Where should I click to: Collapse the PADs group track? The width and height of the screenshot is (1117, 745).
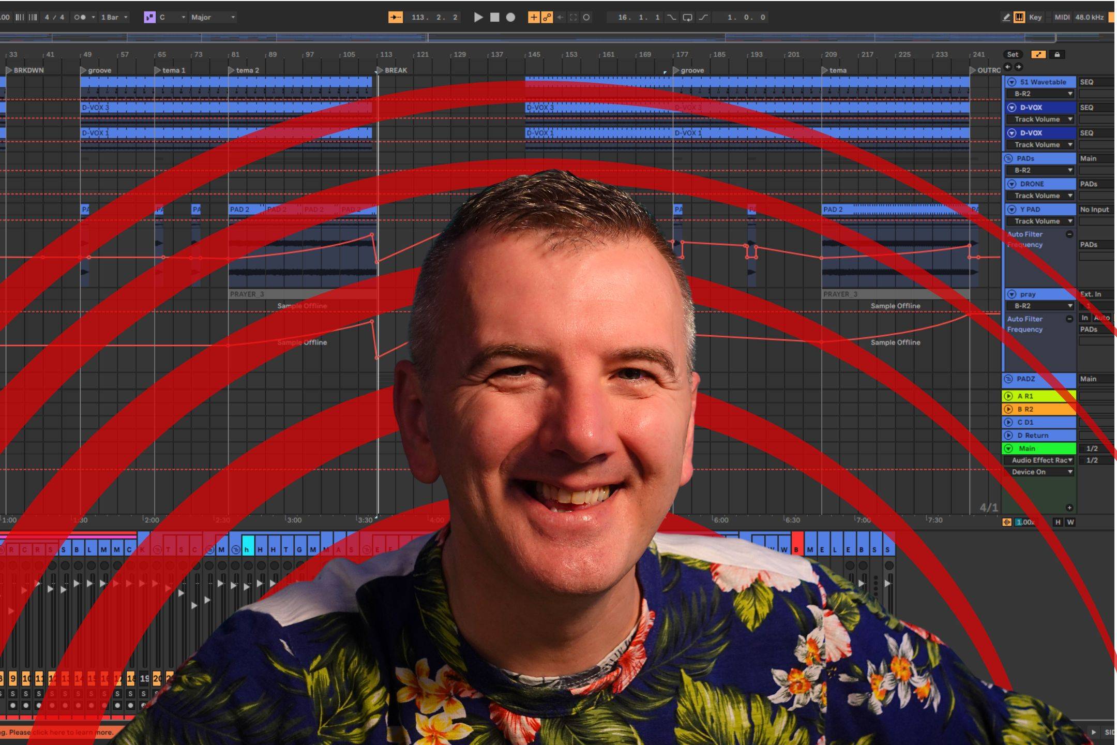(1008, 158)
